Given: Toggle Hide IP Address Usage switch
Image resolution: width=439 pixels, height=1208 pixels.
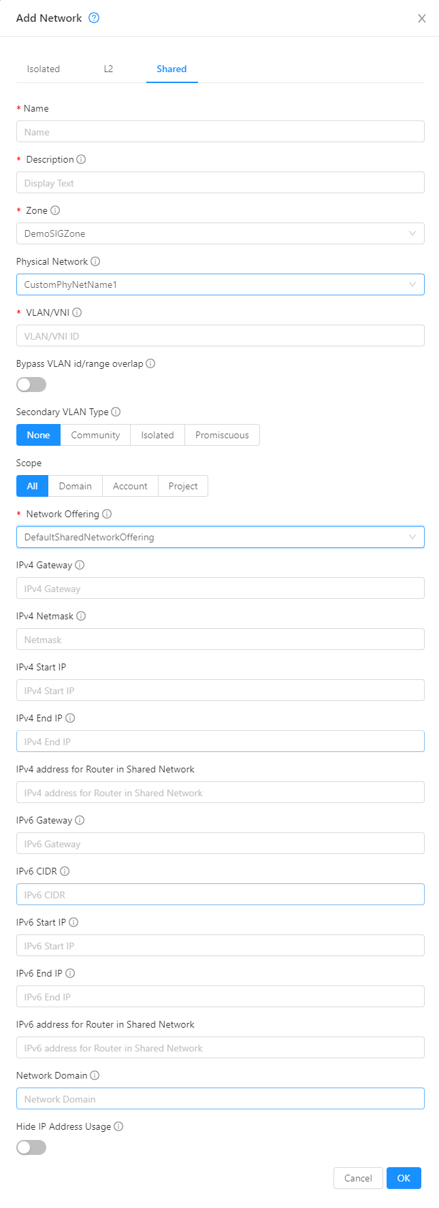Looking at the screenshot, I should click(31, 1147).
